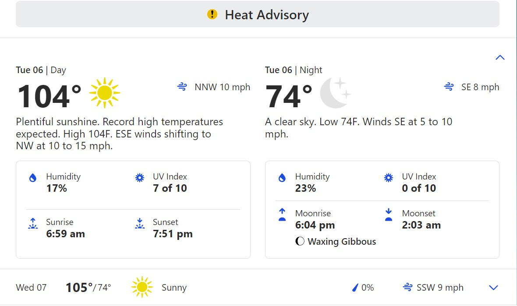Open the Heat Advisory alert banner
Screen dimensions: 517x306
coord(258,14)
